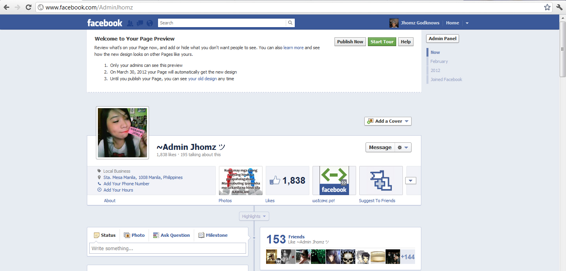Click the Friends heading link
This screenshot has height=271, width=566.
pos(296,237)
